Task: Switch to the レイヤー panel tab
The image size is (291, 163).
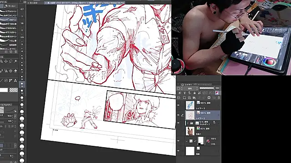Action: (x=188, y=85)
